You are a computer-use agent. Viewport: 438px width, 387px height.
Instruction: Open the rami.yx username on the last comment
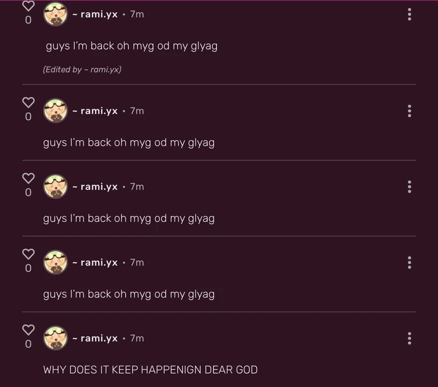click(95, 338)
